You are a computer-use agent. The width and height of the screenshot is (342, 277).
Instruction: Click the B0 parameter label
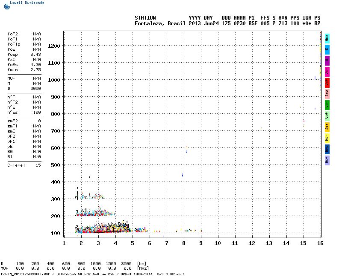(10, 152)
